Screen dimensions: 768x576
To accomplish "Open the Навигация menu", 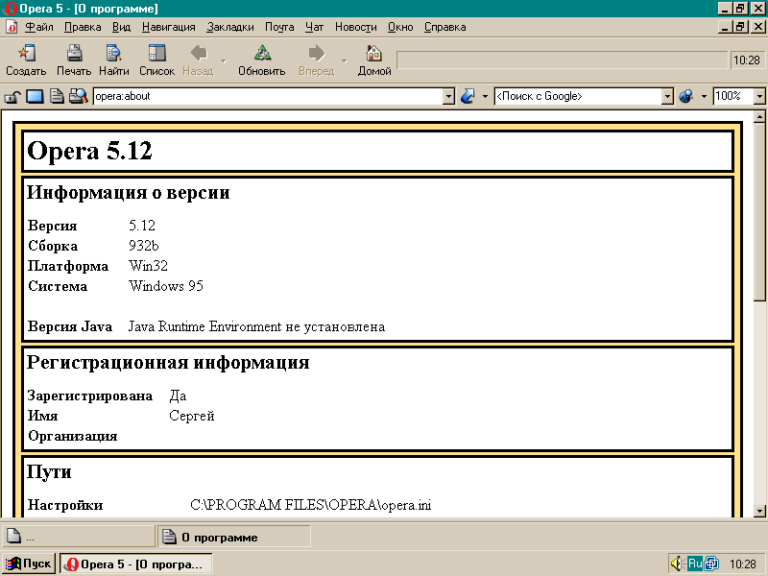I will pos(169,27).
